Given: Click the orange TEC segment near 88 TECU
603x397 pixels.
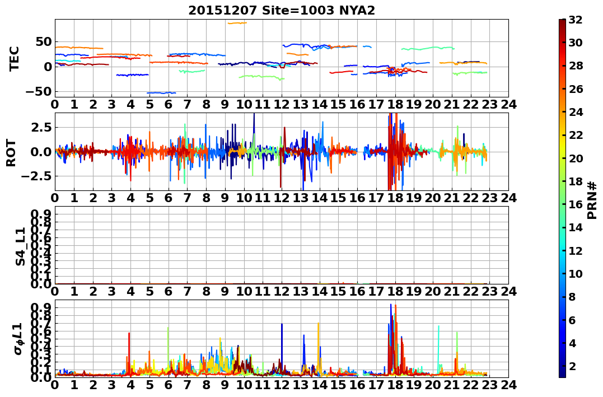Looking at the screenshot, I should [x=237, y=23].
